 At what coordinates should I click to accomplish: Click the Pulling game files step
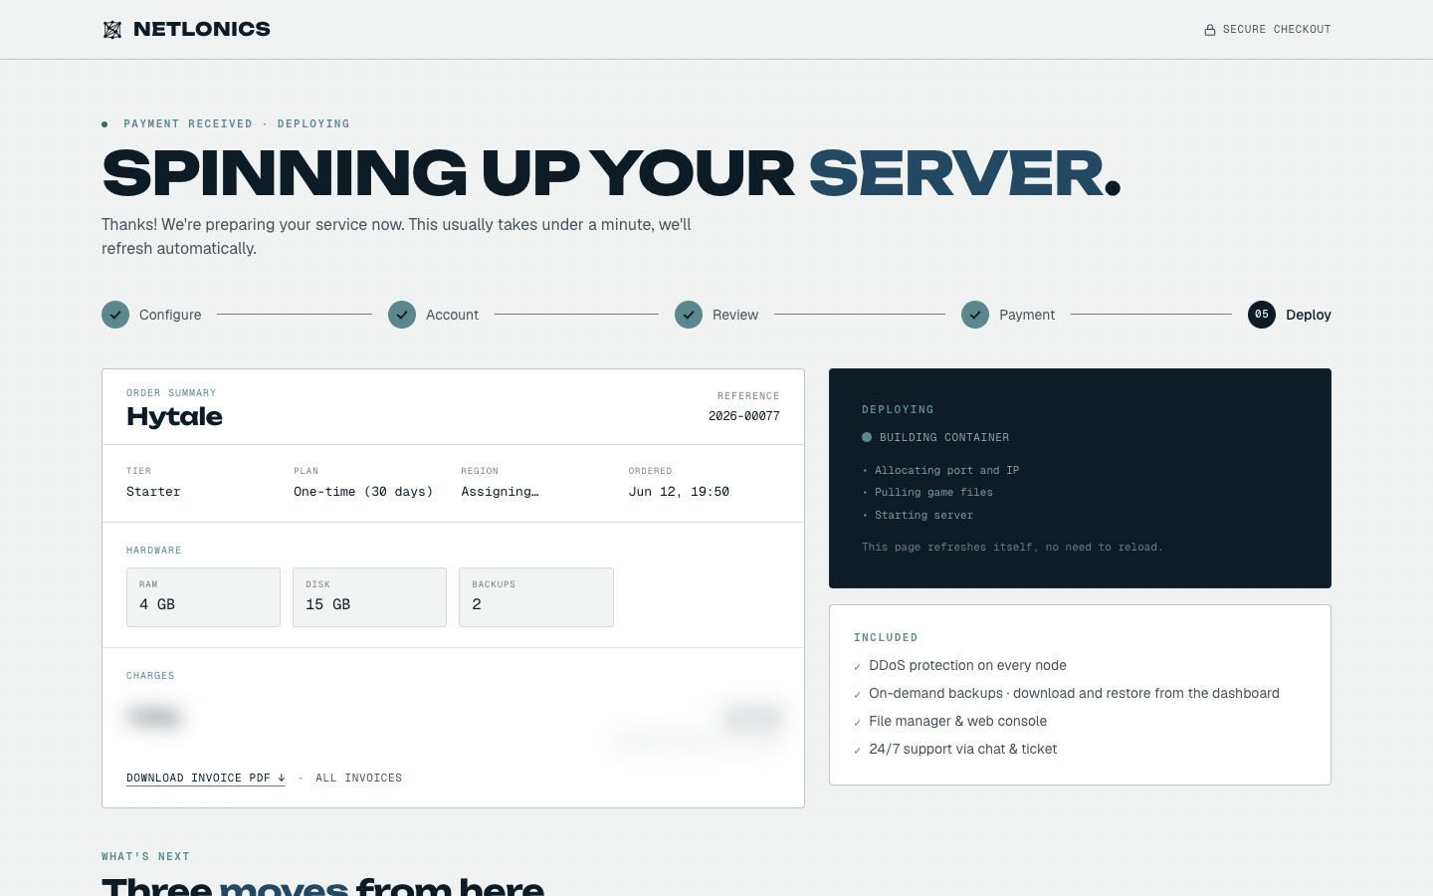[933, 493]
